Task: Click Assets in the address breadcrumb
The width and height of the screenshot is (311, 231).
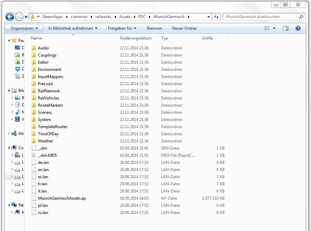Action: (x=125, y=17)
